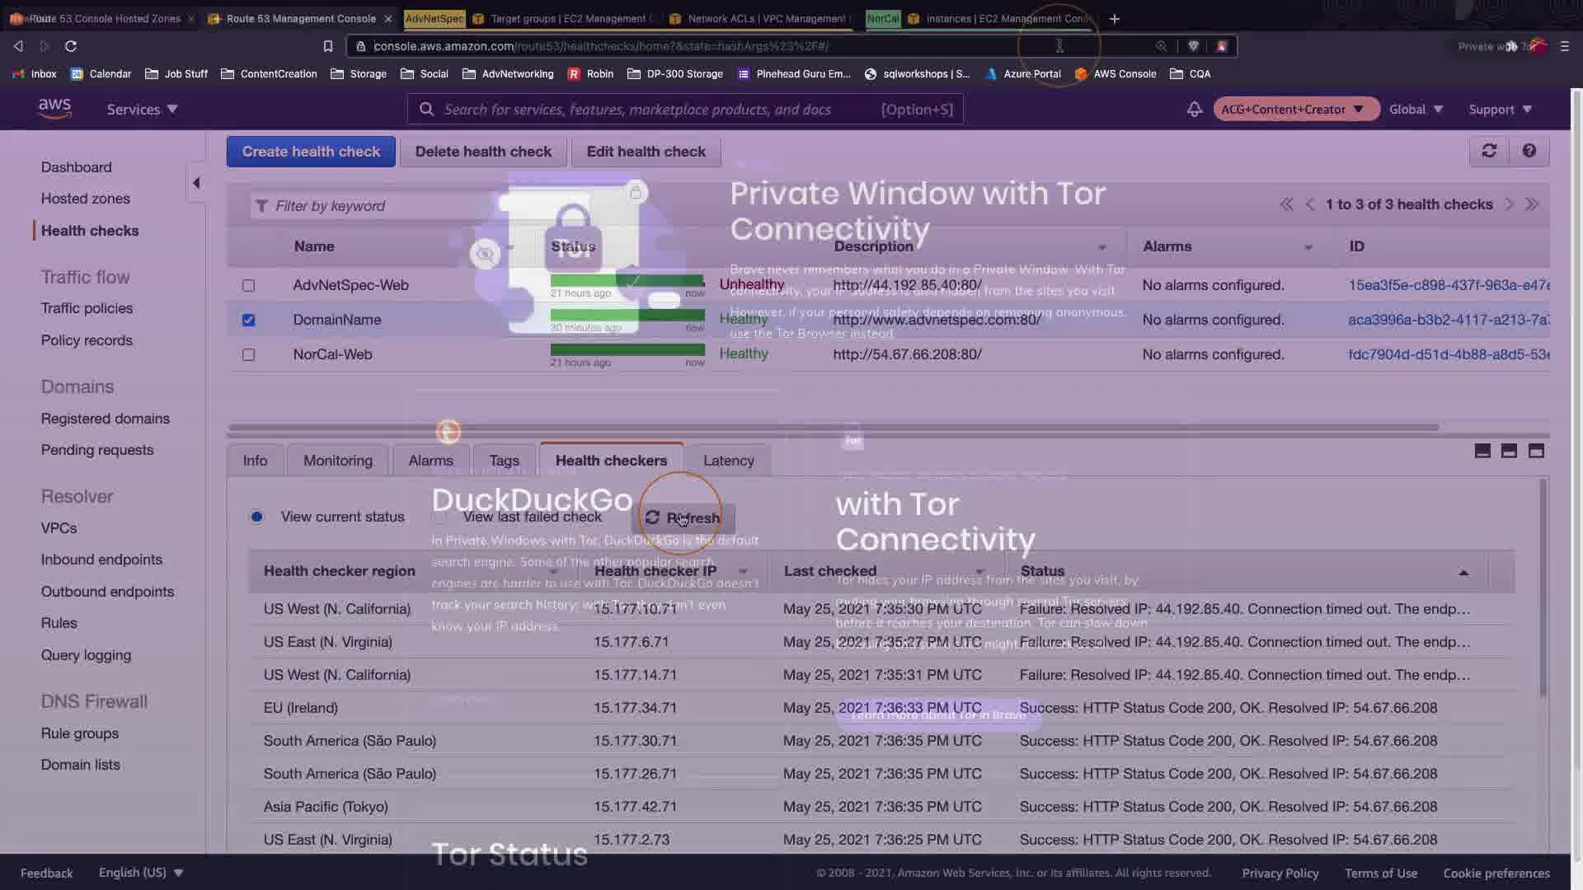Switch to the Monitoring tab
The width and height of the screenshot is (1583, 890).
tap(337, 461)
